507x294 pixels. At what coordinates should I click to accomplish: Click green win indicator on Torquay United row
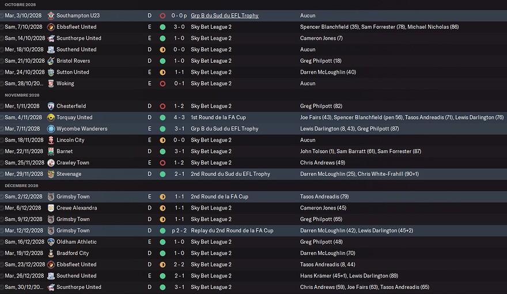[x=162, y=117]
